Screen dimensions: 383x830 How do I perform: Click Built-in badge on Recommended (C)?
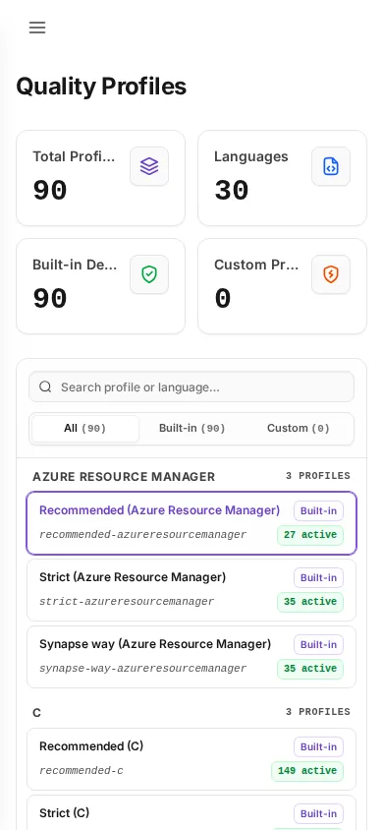point(318,746)
